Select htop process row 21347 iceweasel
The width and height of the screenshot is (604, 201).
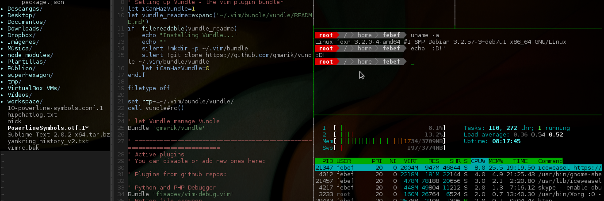pos(459,167)
